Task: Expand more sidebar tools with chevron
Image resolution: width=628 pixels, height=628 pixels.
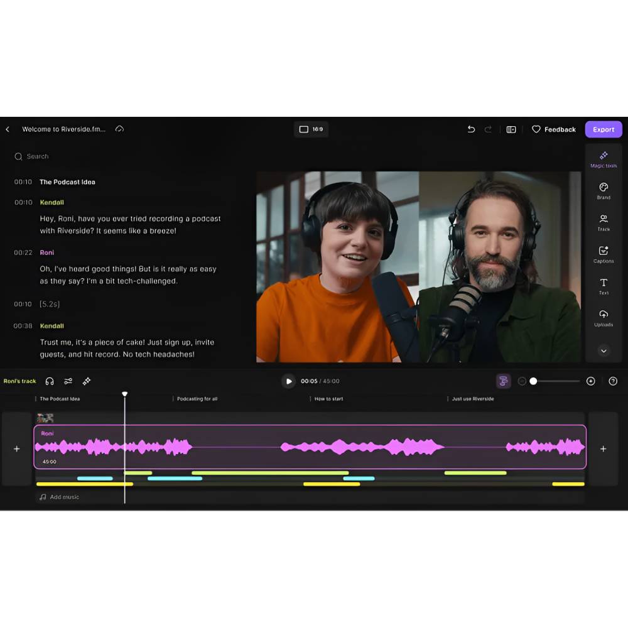Action: click(604, 351)
